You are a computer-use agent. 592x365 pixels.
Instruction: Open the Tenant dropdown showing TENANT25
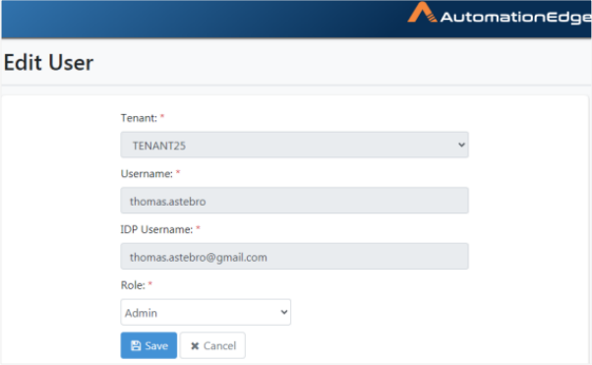click(294, 145)
